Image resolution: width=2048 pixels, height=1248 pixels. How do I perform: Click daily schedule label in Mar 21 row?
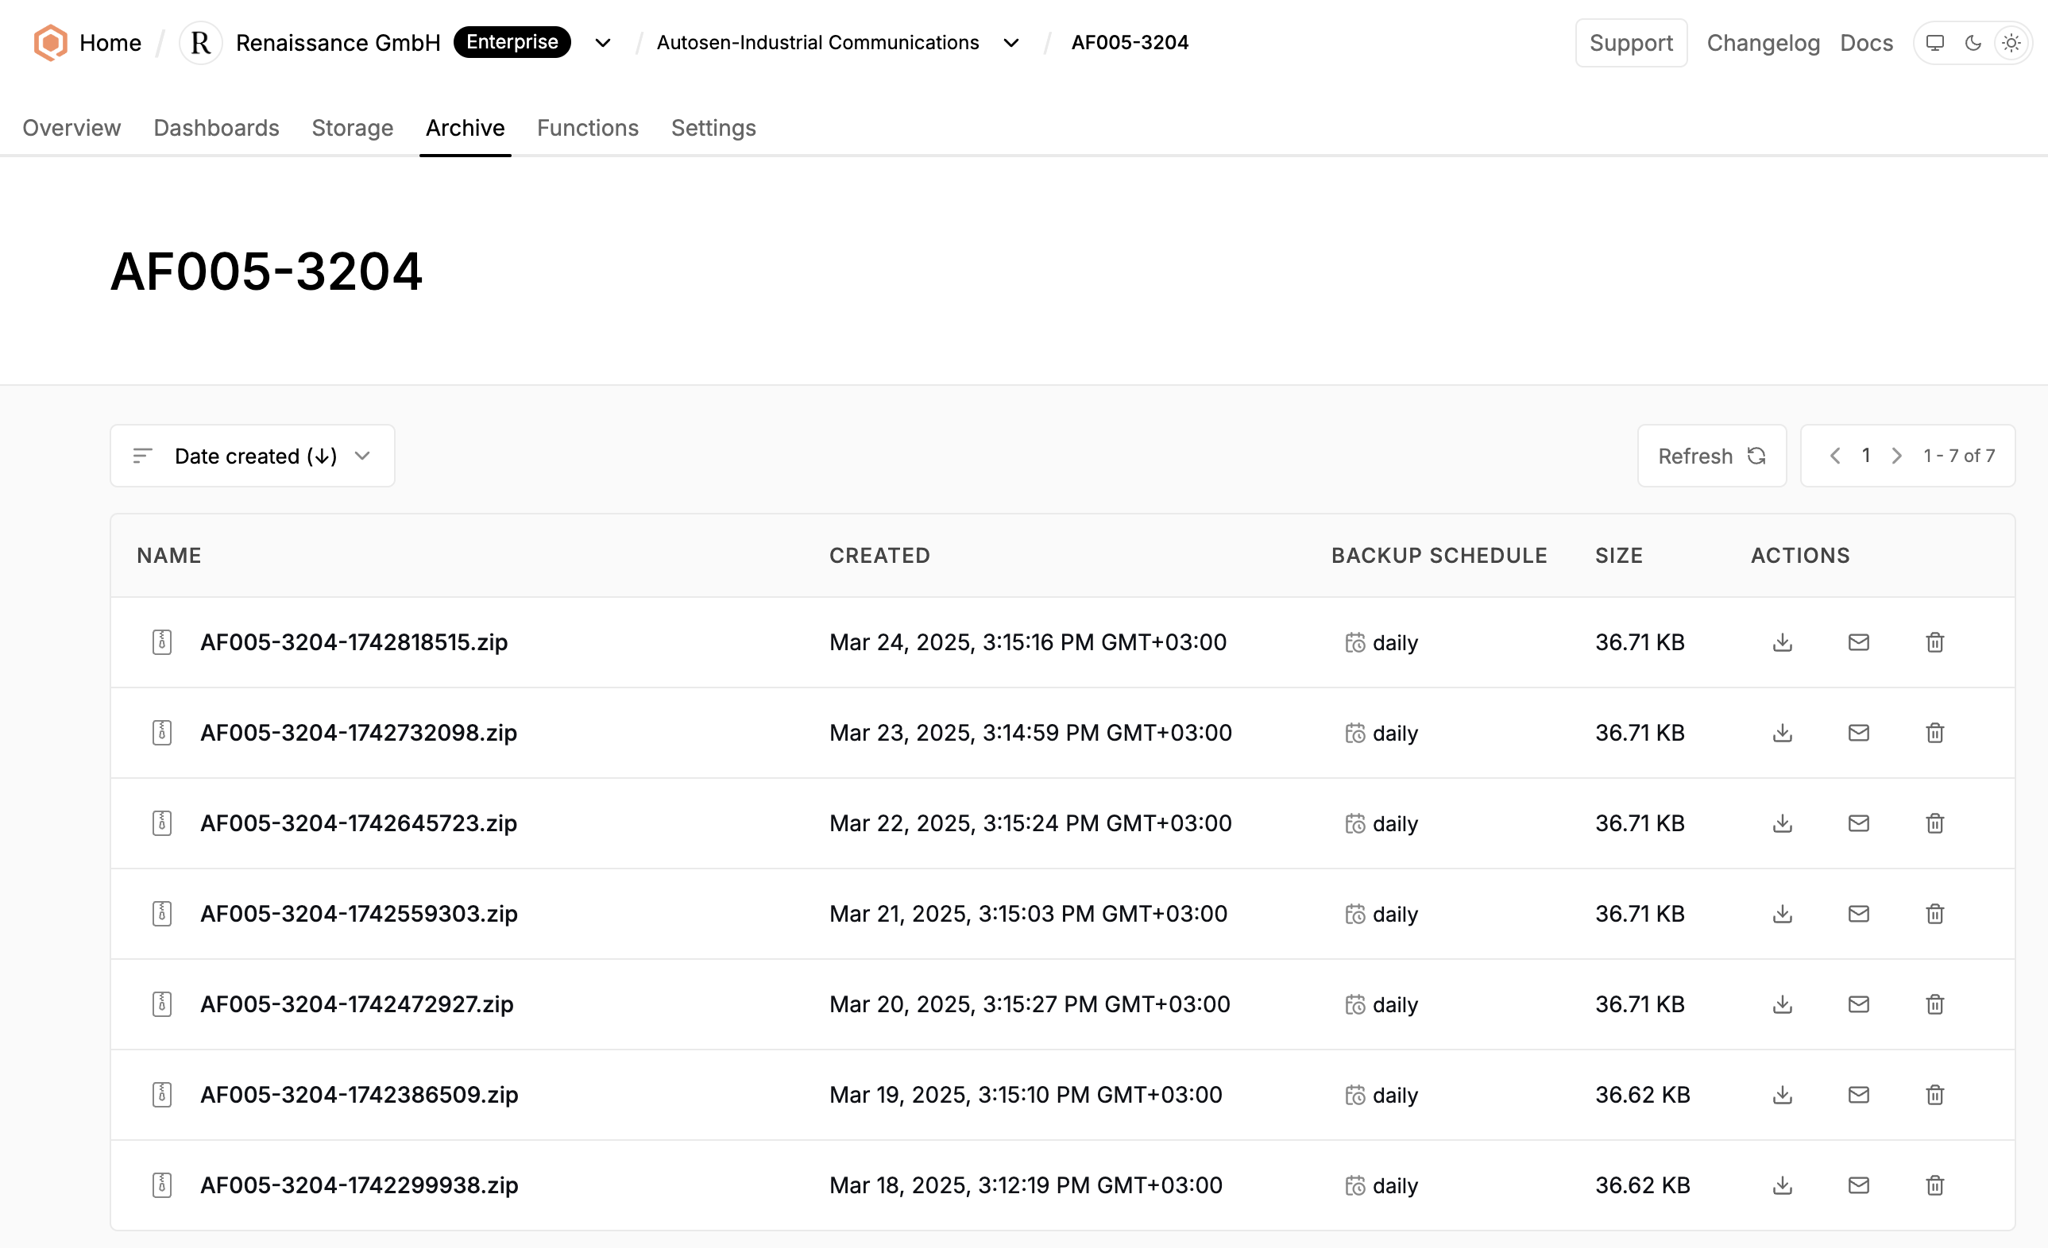coord(1396,914)
